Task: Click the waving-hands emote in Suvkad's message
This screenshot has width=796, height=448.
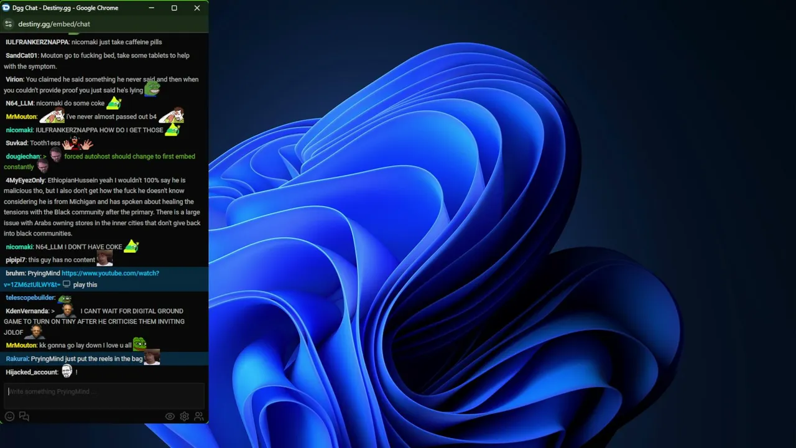Action: tap(78, 143)
